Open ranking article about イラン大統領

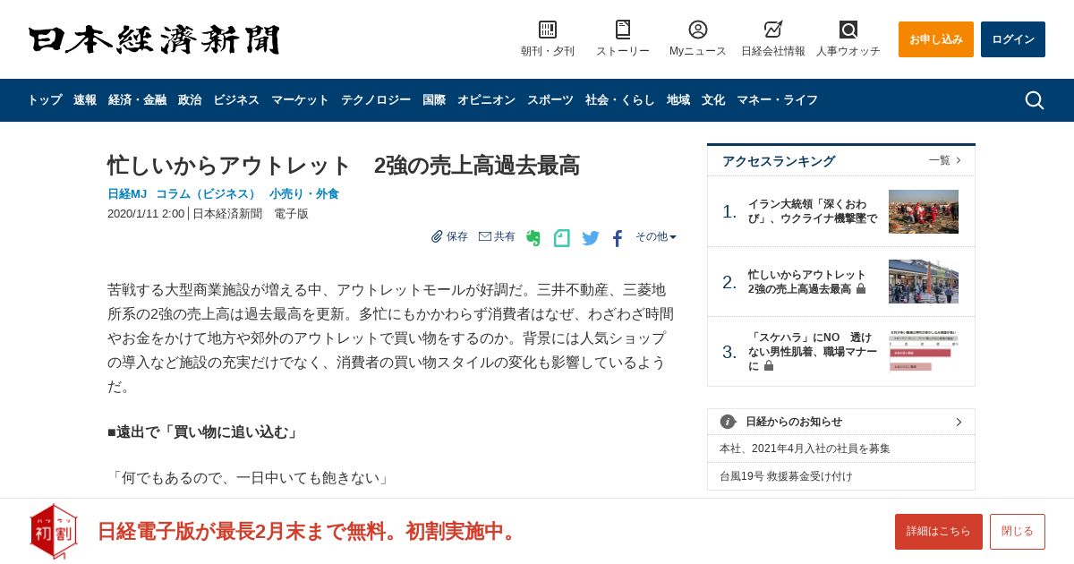point(813,211)
